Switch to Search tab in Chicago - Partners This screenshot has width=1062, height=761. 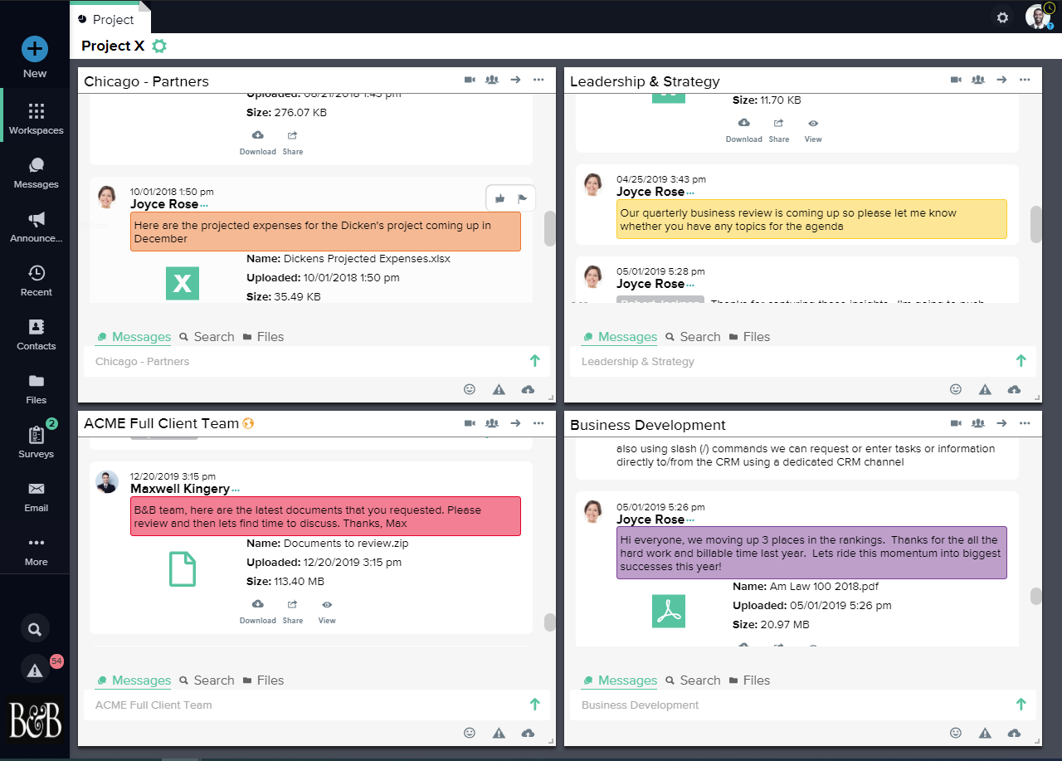click(207, 337)
